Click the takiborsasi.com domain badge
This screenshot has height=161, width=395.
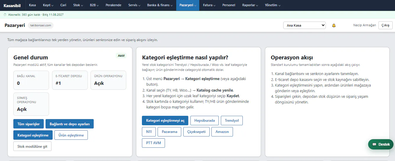tap(41, 25)
